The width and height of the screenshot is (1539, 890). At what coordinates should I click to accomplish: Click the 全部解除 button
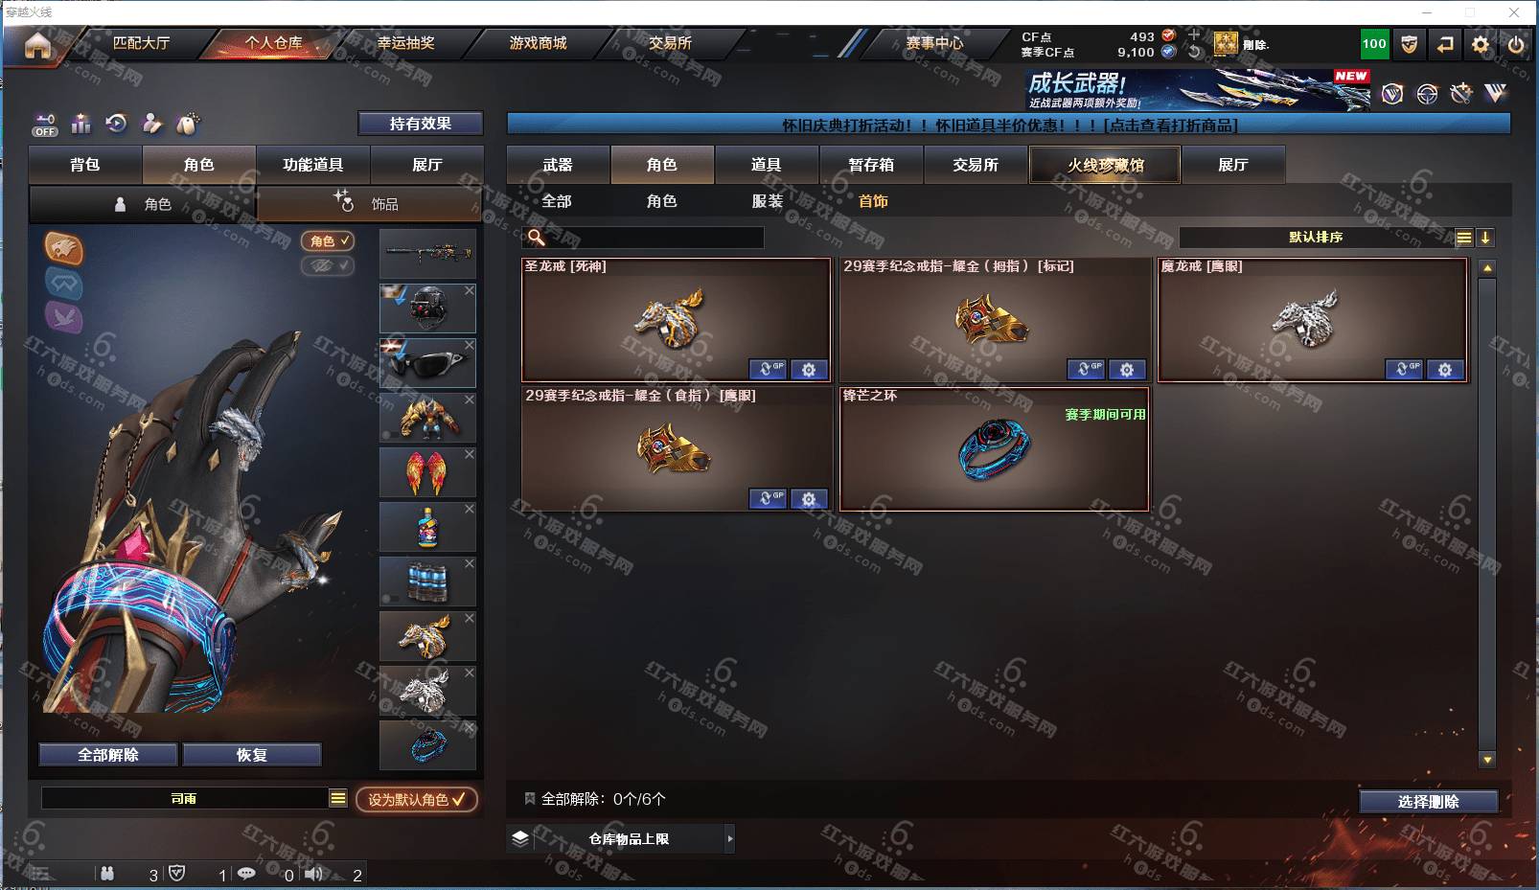pos(108,755)
